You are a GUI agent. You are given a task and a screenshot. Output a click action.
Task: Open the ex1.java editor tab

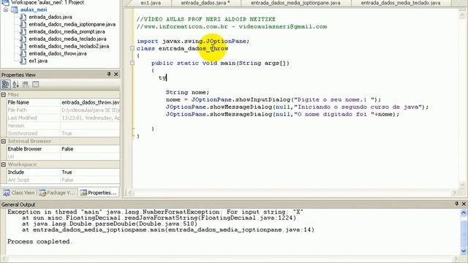coord(151,3)
